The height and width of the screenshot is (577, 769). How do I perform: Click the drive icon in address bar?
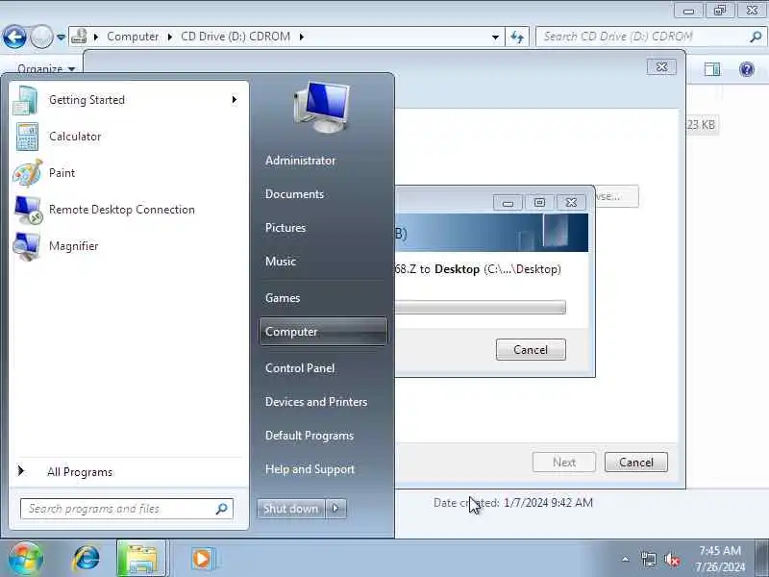[x=79, y=37]
